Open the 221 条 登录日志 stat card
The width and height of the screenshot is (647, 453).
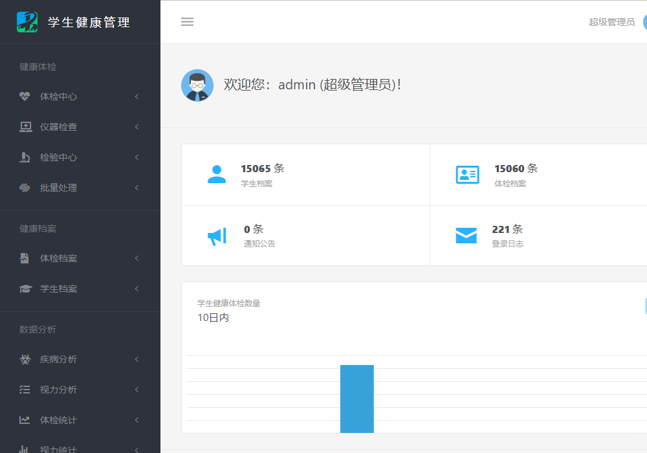(538, 236)
